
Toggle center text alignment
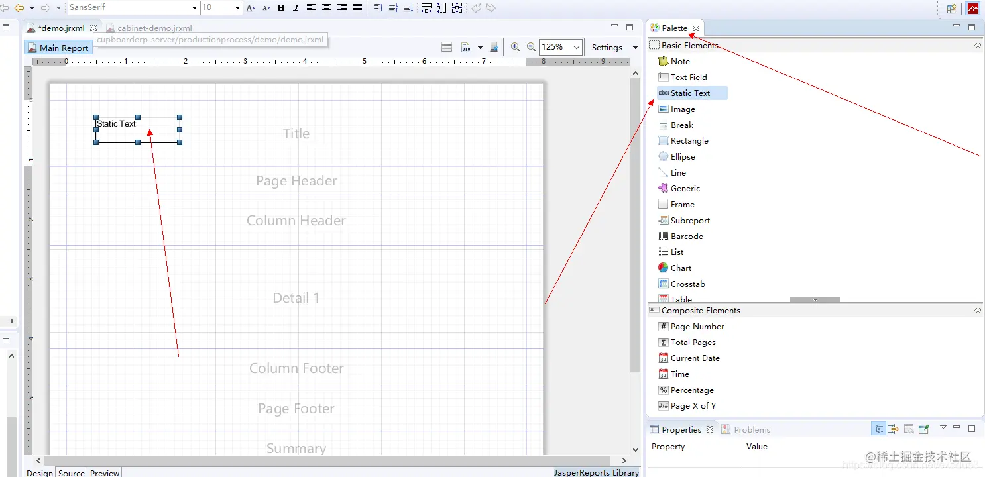[327, 8]
